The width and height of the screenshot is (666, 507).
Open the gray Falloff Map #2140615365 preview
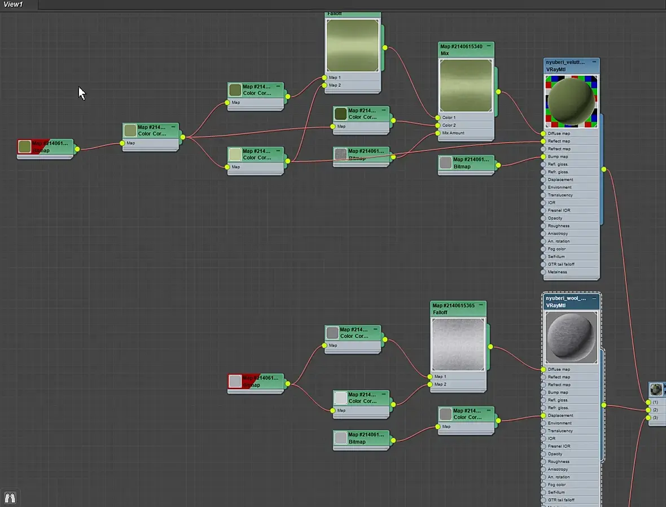point(458,344)
